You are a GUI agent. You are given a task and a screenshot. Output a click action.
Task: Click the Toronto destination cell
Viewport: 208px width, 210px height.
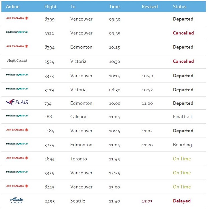click(79, 159)
